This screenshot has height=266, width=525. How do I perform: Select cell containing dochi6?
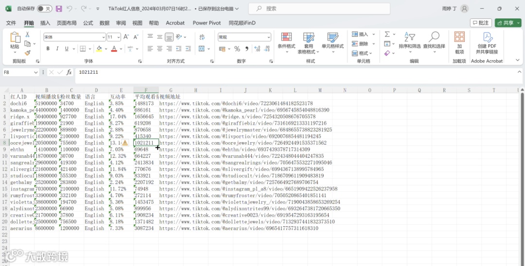click(22, 103)
